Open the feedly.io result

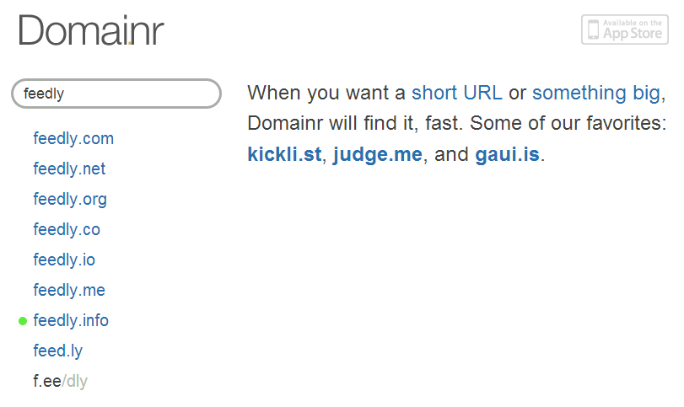point(64,260)
